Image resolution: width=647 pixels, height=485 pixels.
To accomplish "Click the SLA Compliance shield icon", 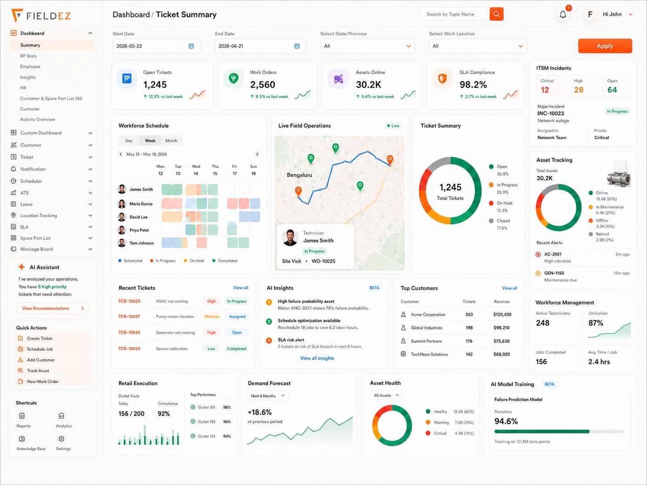I will [442, 79].
